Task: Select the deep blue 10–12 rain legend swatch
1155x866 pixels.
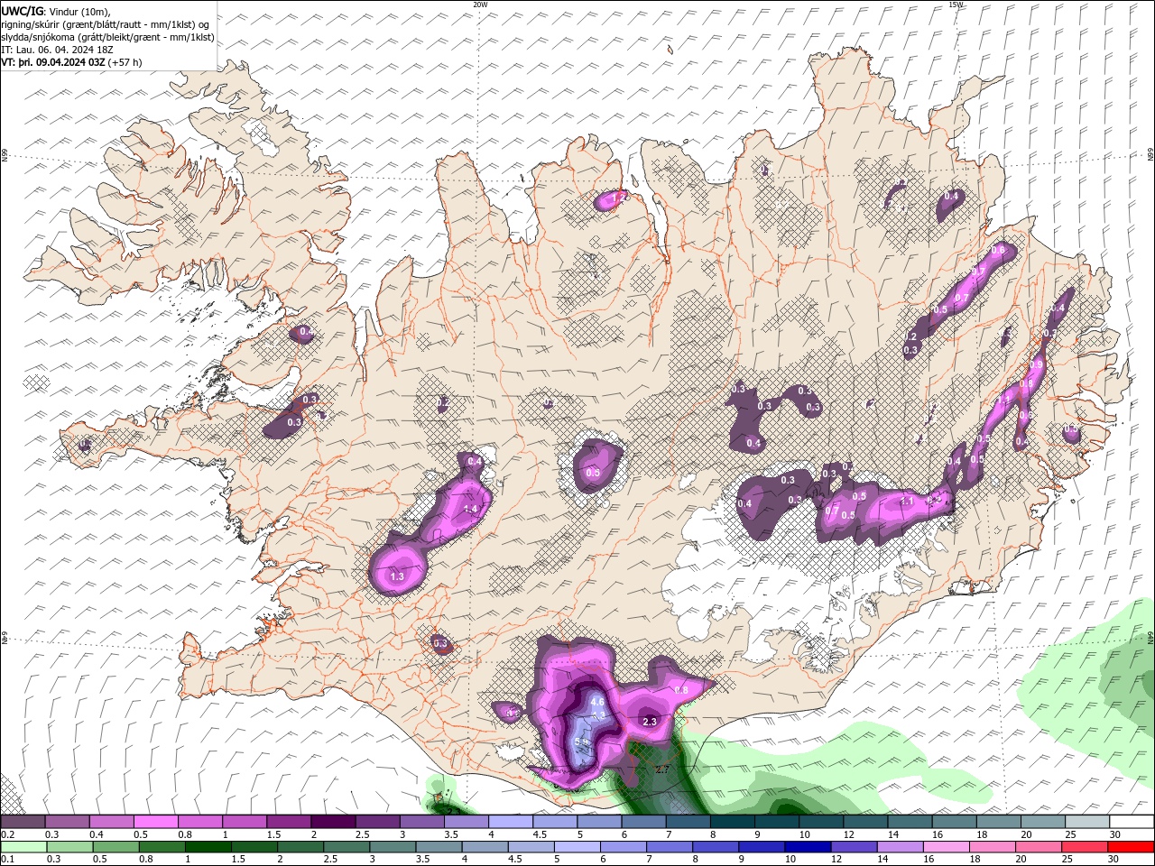Action: 807,847
